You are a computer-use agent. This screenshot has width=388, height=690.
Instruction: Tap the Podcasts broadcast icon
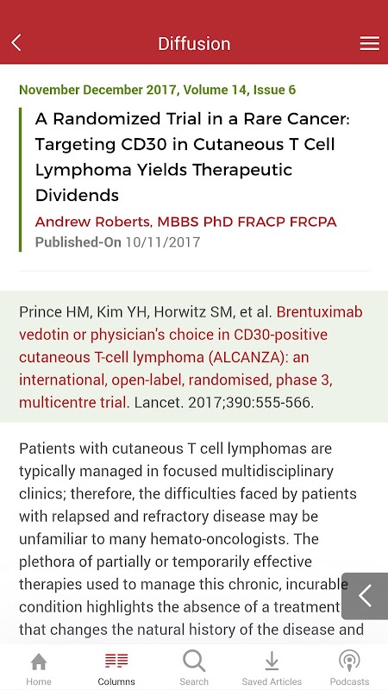click(x=350, y=662)
